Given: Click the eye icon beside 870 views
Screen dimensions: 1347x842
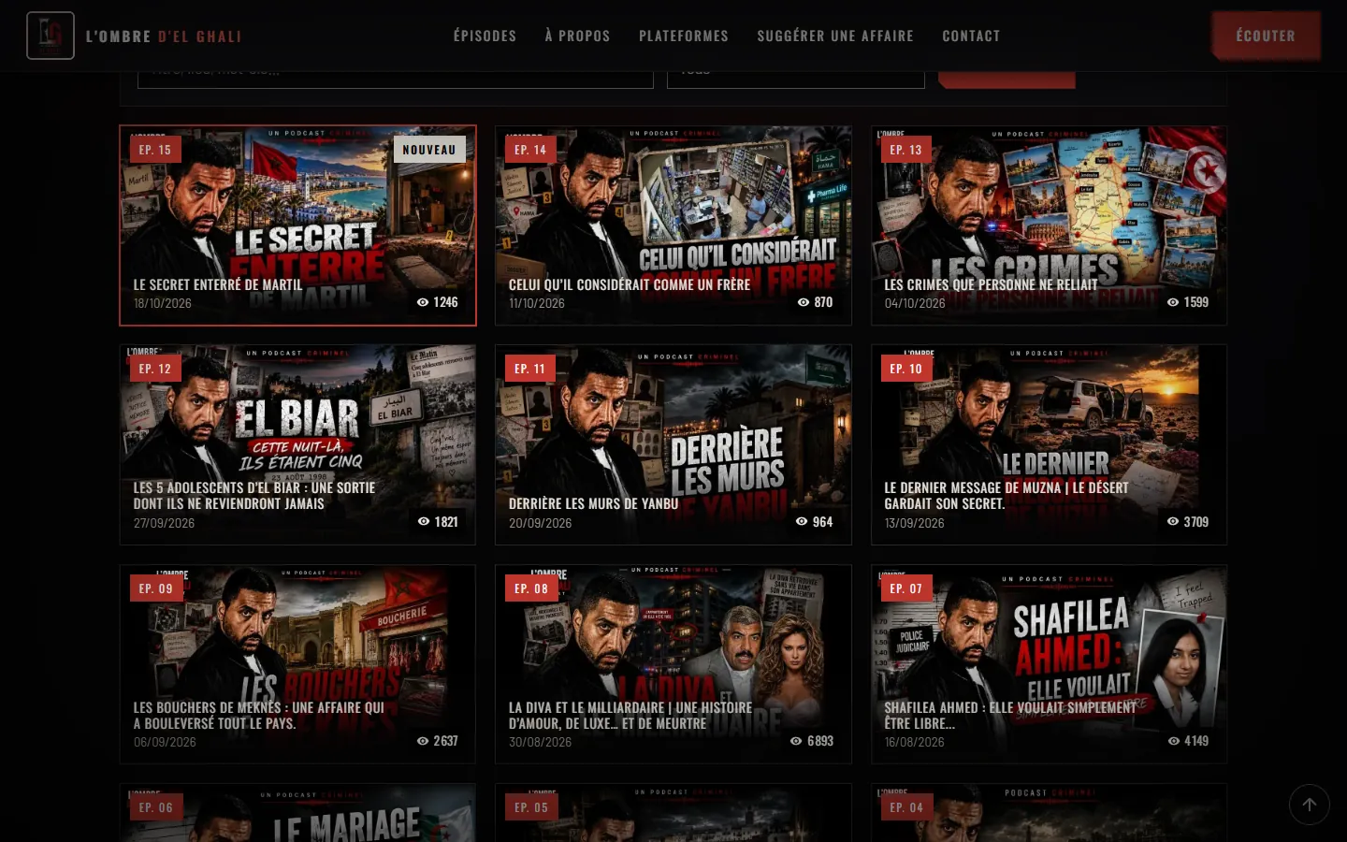Looking at the screenshot, I should point(804,302).
